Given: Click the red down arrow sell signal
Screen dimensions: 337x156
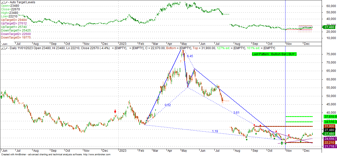Looking at the screenshot, I should point(115,111).
